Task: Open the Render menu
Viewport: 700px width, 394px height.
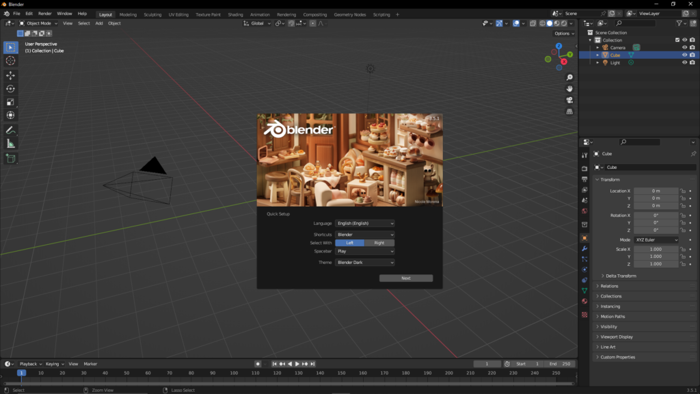Action: [44, 14]
